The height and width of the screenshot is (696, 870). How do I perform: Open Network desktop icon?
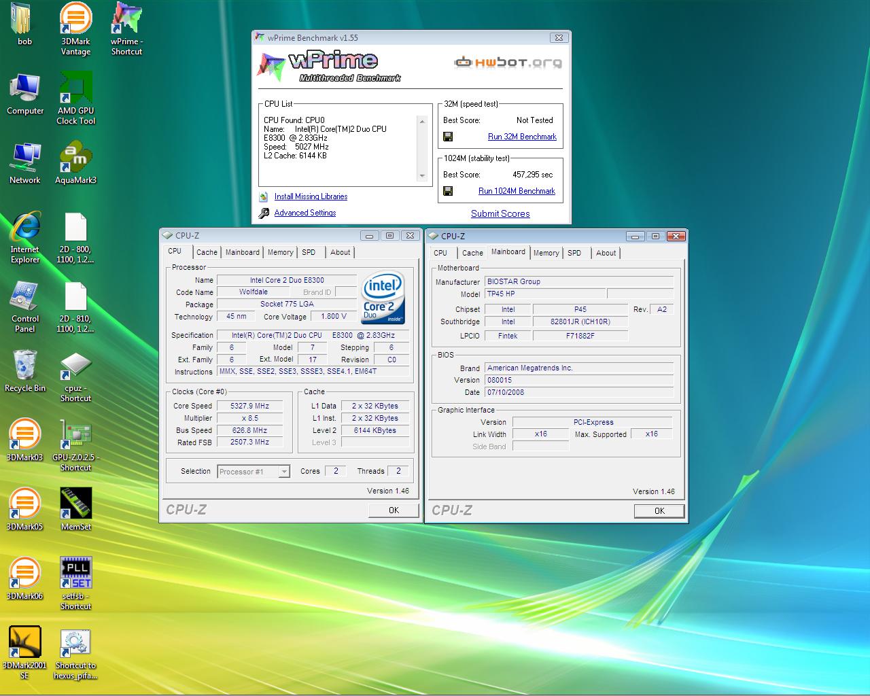pyautogui.click(x=25, y=163)
